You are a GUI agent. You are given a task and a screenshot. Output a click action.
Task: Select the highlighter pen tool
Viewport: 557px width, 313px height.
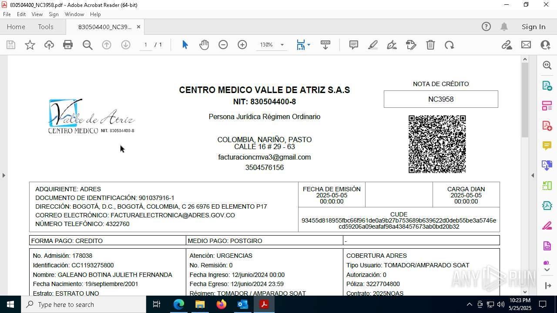pyautogui.click(x=373, y=45)
